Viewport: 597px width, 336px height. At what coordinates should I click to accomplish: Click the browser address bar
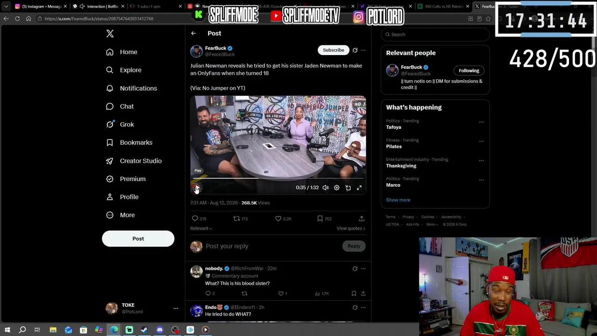point(252,19)
